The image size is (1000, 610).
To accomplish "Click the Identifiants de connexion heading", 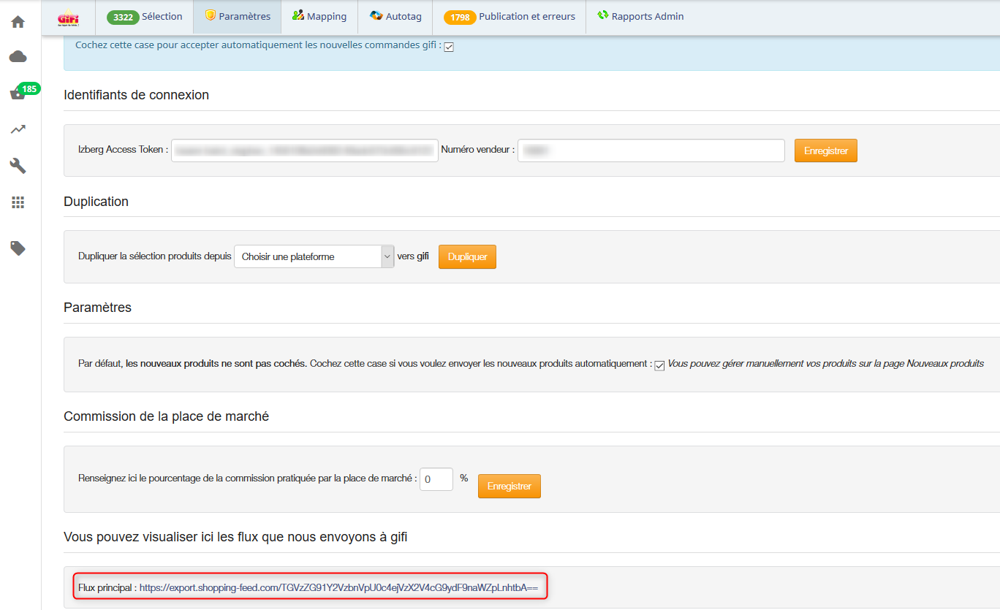I will 137,95.
